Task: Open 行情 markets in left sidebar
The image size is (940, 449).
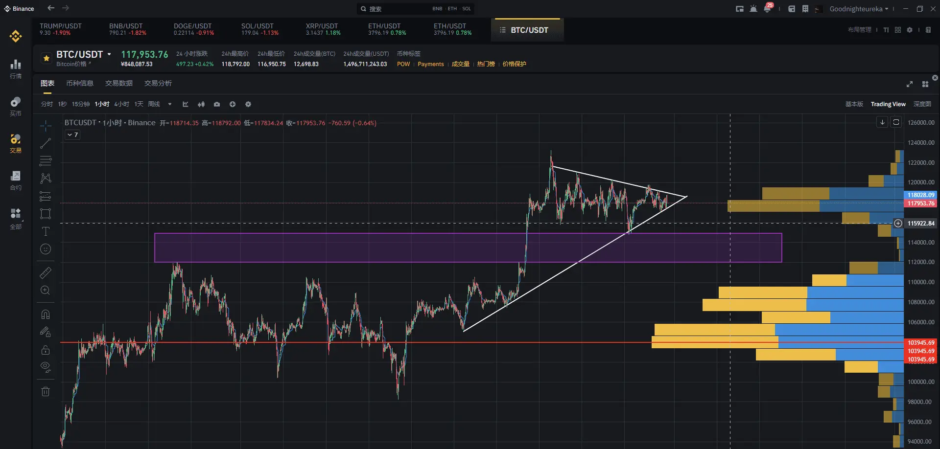Action: (x=16, y=69)
